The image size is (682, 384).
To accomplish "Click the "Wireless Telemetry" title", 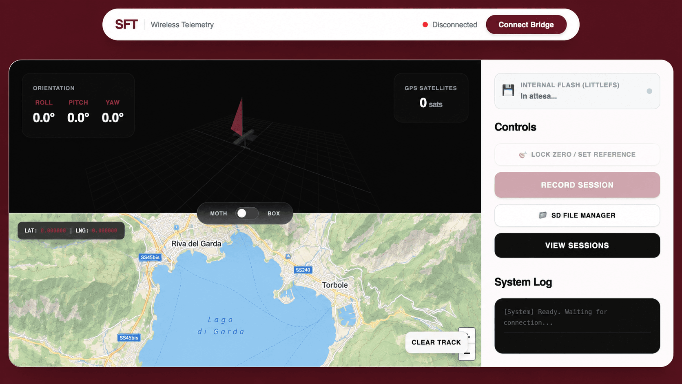I will 182,24.
